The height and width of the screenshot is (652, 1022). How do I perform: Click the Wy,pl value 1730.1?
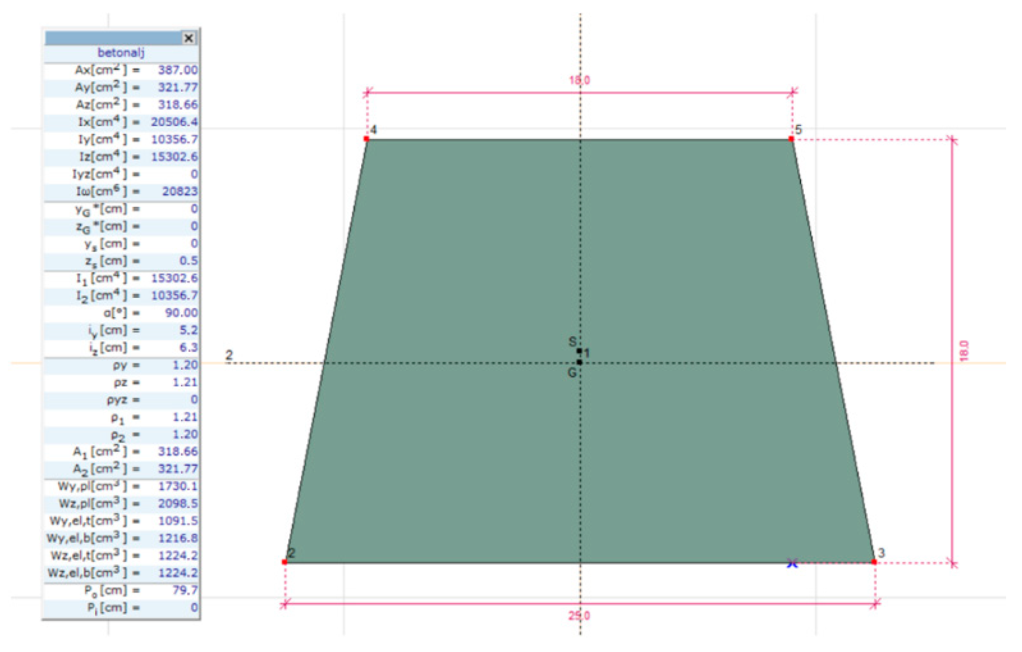177,486
